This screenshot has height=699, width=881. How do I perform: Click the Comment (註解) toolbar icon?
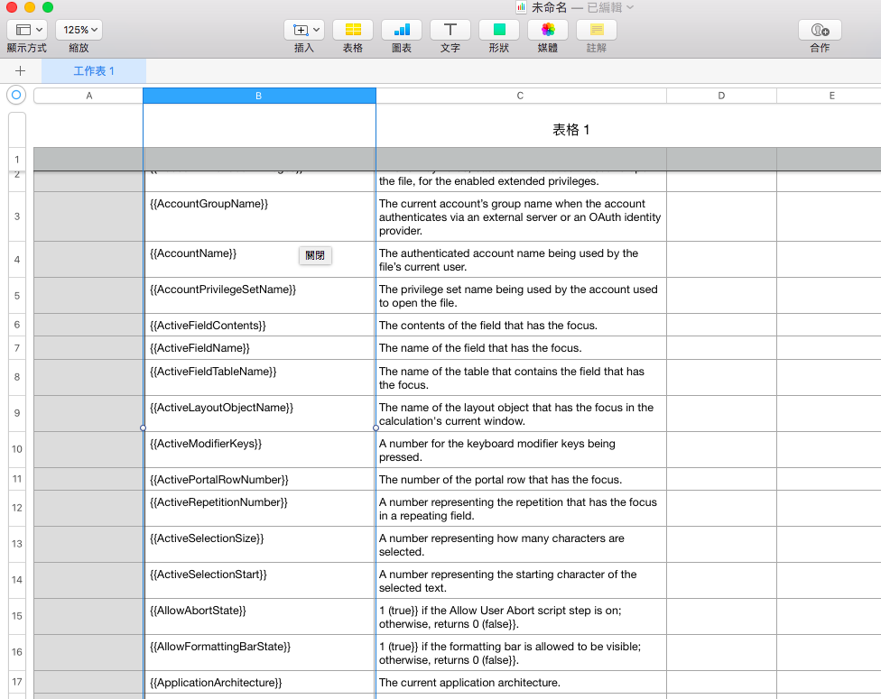coord(597,30)
